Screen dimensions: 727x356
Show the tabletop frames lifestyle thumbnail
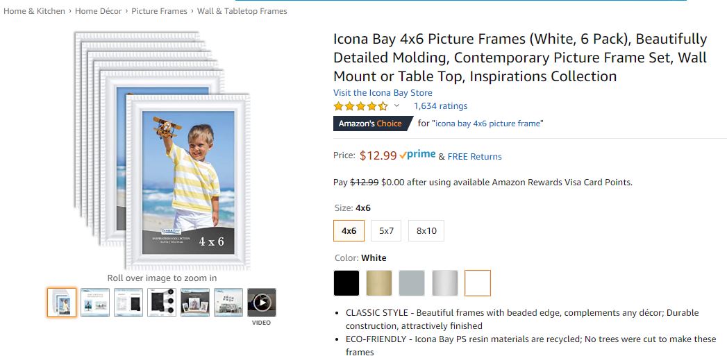click(195, 303)
